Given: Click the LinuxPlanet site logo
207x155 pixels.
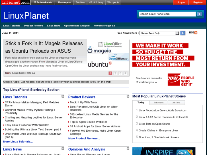Looking at the screenshot, I should (26, 16).
